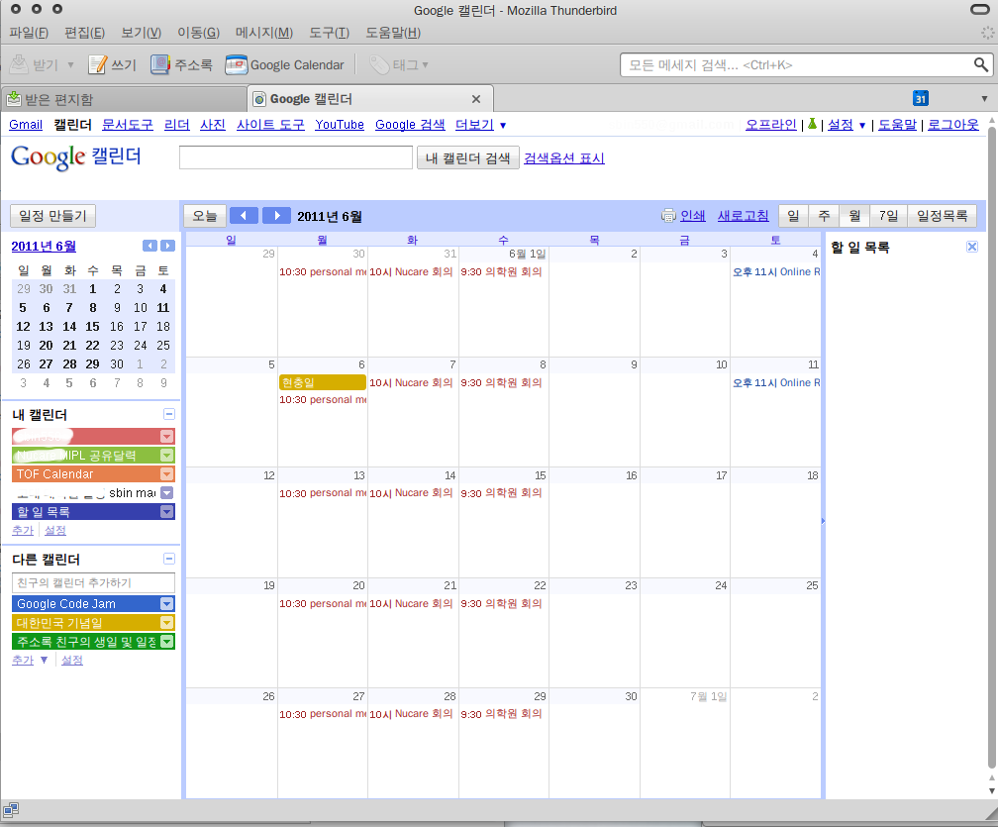Open the dropdown arrow for TOF Calendar
The width and height of the screenshot is (998, 827).
[x=166, y=474]
